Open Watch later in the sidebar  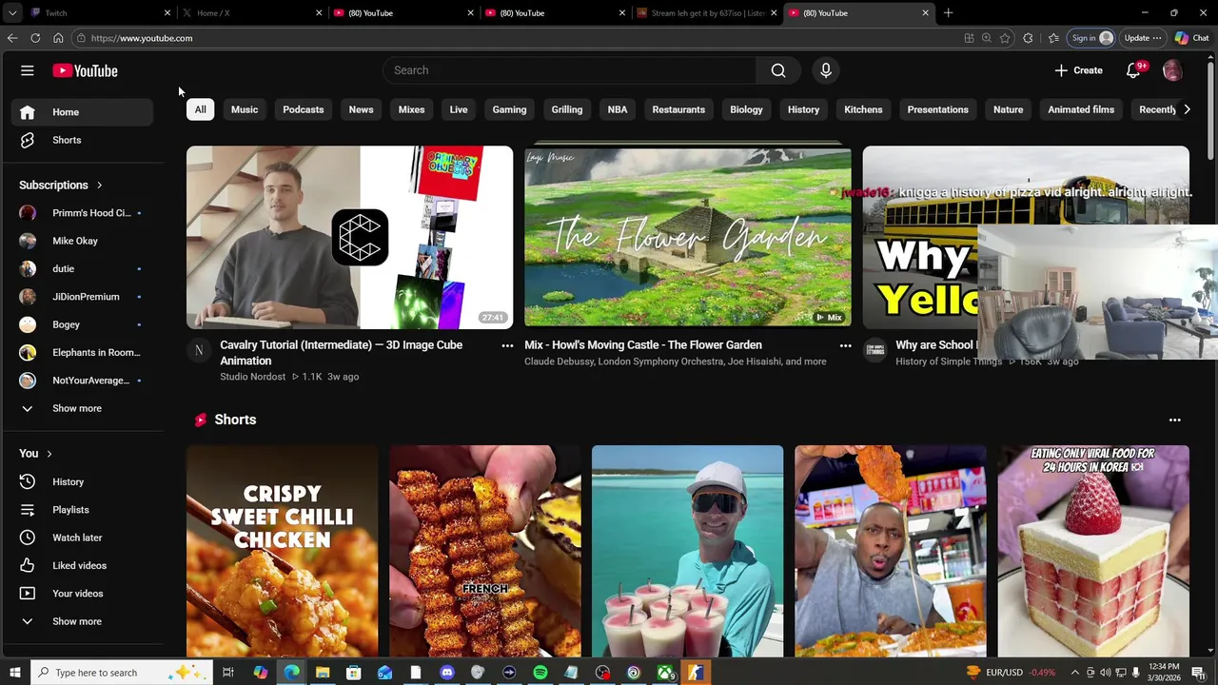pos(83,538)
